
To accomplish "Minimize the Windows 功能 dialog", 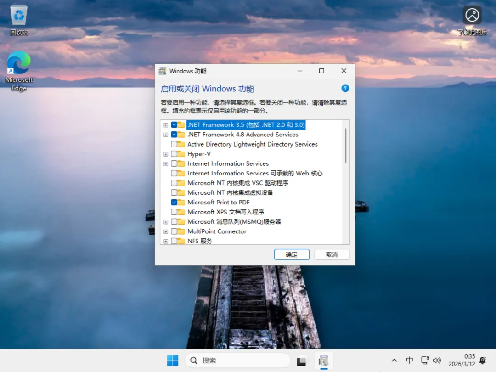I will 300,71.
